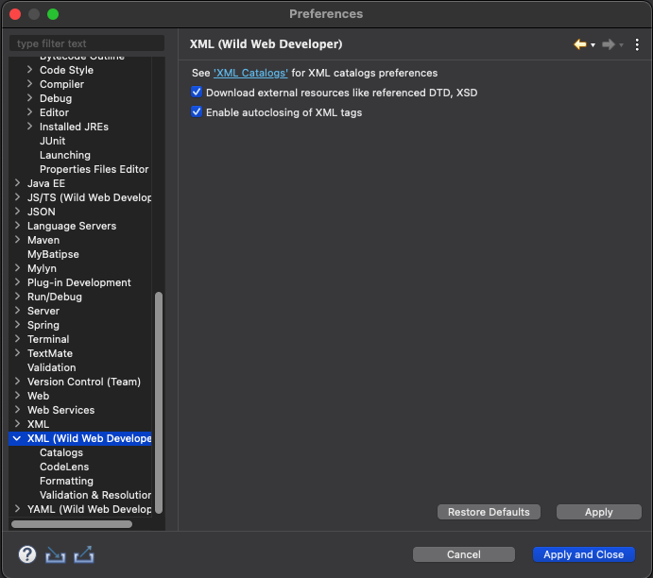Open Validation & Resolution page

95,495
